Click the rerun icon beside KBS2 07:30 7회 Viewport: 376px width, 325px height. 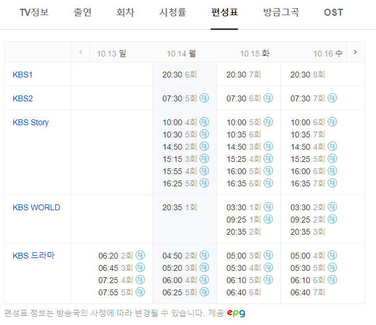332,98
